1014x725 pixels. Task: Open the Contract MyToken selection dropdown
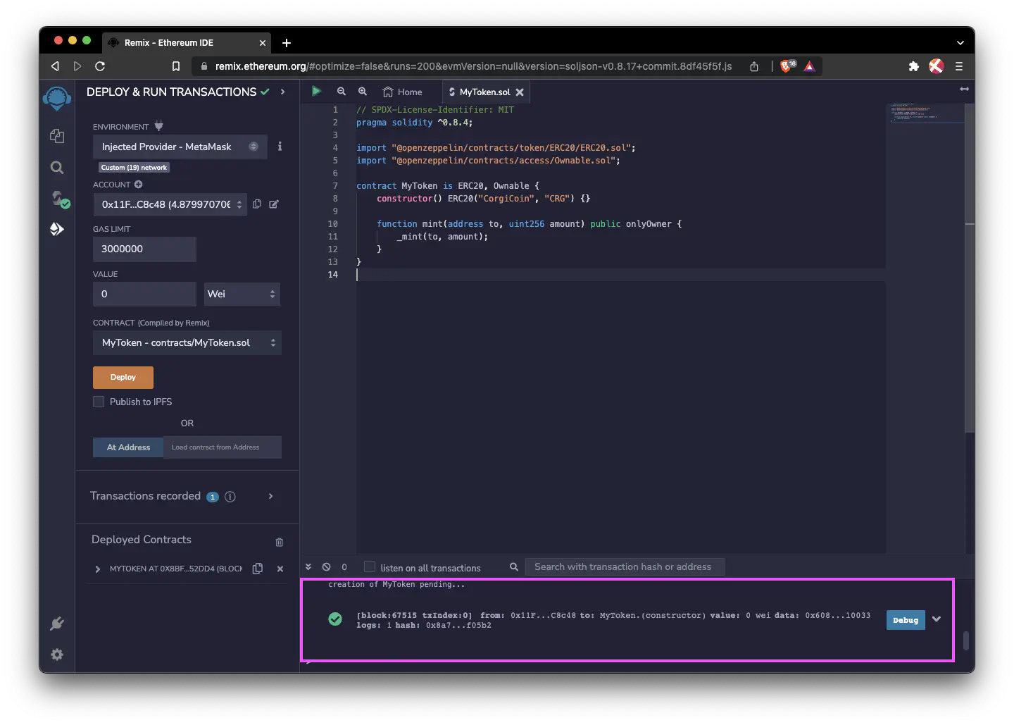tap(187, 342)
